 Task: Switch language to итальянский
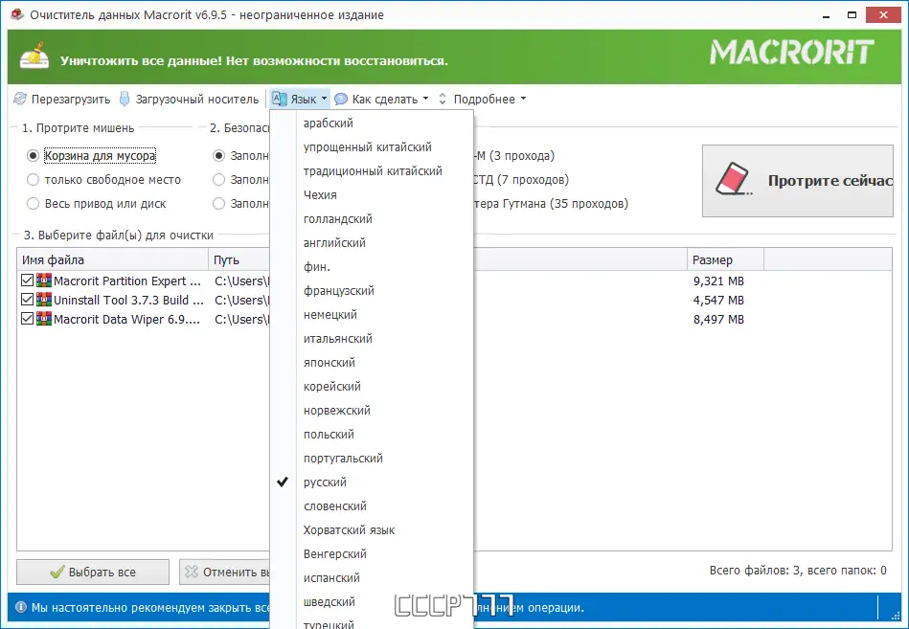tap(372, 338)
